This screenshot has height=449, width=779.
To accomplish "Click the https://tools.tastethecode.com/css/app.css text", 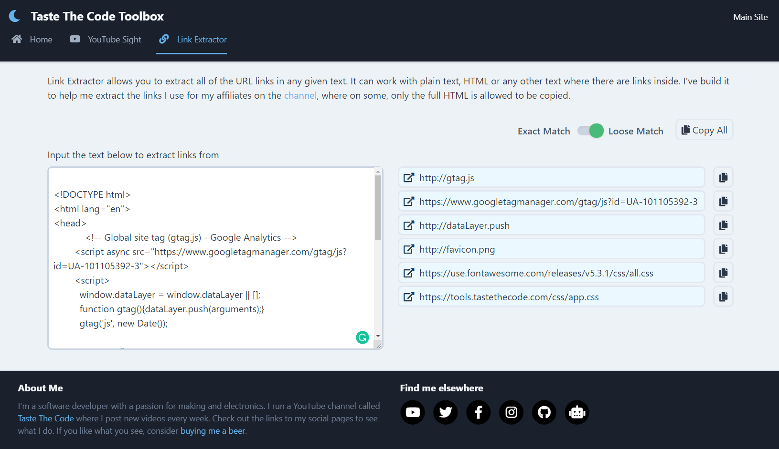I will point(509,297).
